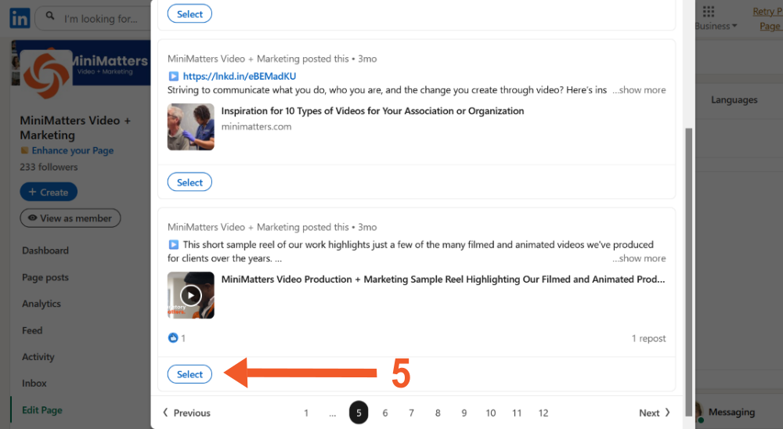Go to the Previous page of posts
The height and width of the screenshot is (429, 783).
(186, 413)
